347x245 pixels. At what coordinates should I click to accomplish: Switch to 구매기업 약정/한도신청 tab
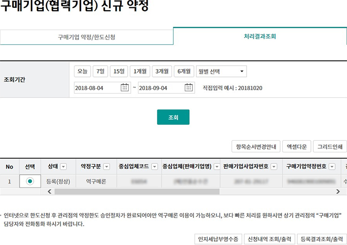point(87,37)
